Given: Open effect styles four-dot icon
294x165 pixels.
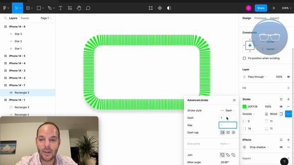Looking at the screenshot, I should tap(281, 140).
